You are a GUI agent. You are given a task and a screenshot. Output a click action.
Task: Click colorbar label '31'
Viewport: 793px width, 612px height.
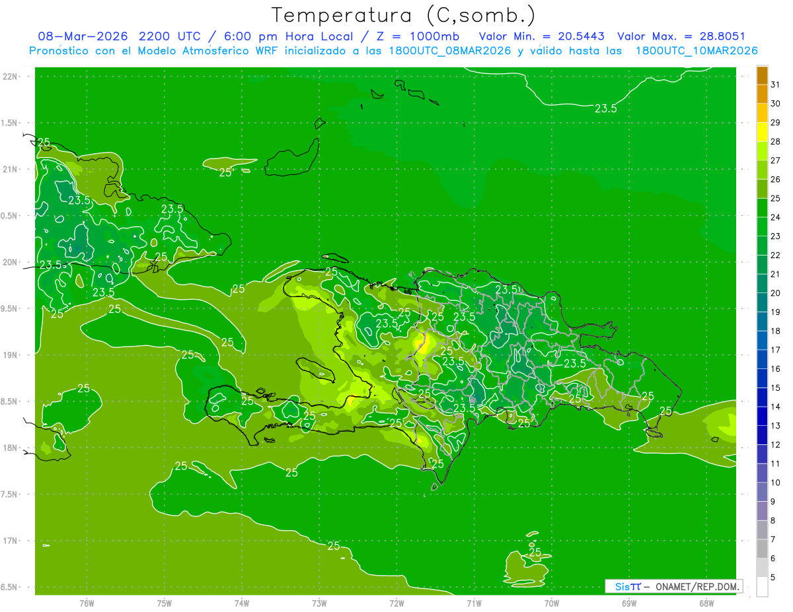click(775, 85)
